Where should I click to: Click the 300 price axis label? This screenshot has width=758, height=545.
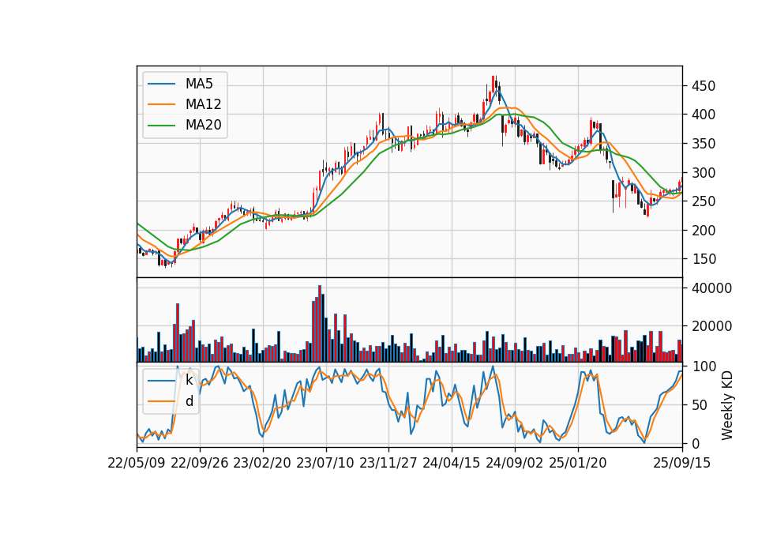[704, 173]
